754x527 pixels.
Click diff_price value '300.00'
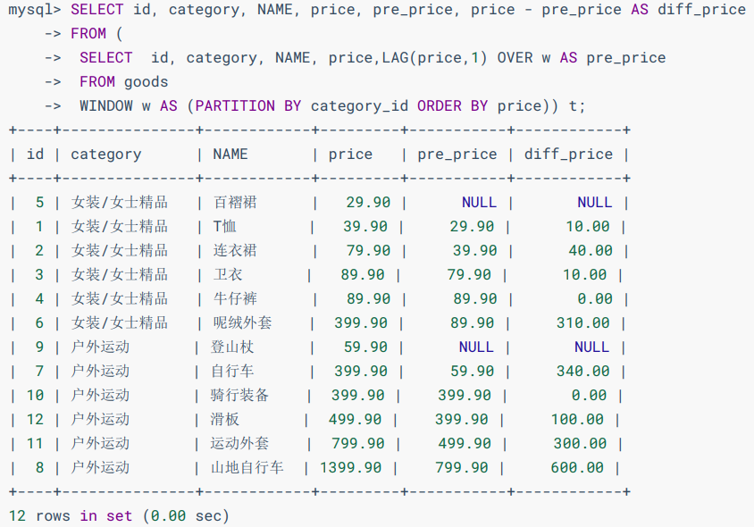580,443
